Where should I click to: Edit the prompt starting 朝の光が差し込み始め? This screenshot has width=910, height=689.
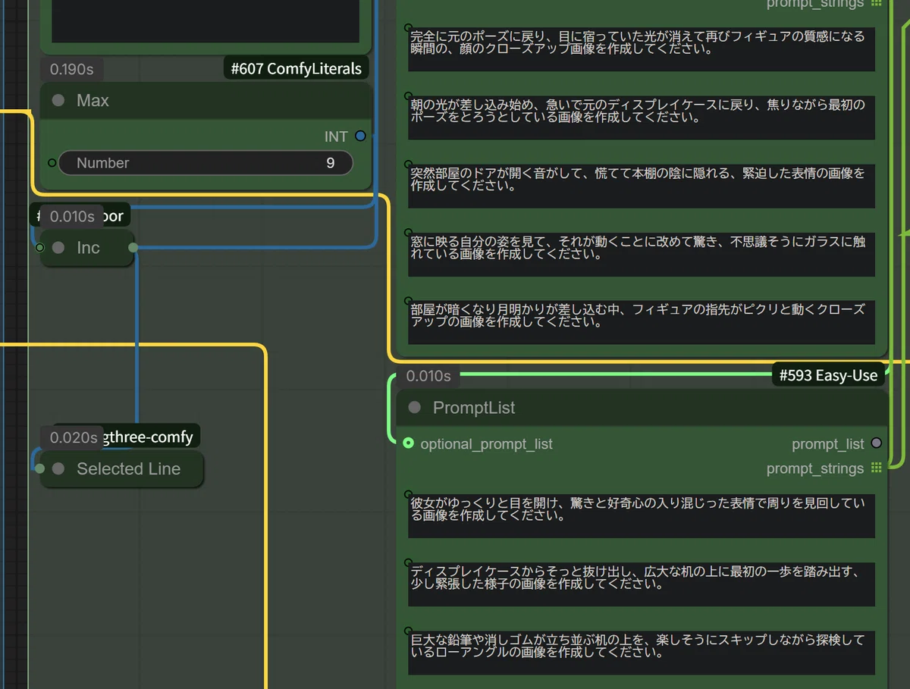click(x=642, y=117)
